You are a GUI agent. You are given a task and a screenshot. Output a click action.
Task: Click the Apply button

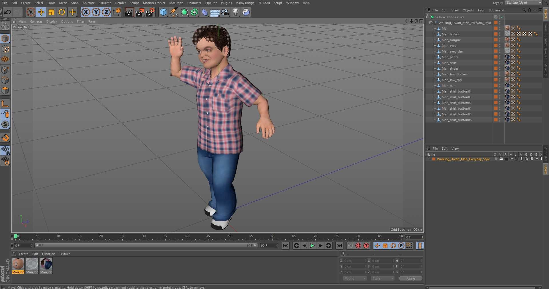click(411, 278)
